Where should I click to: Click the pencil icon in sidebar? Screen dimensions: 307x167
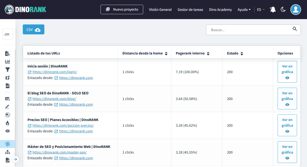[x=8, y=107]
